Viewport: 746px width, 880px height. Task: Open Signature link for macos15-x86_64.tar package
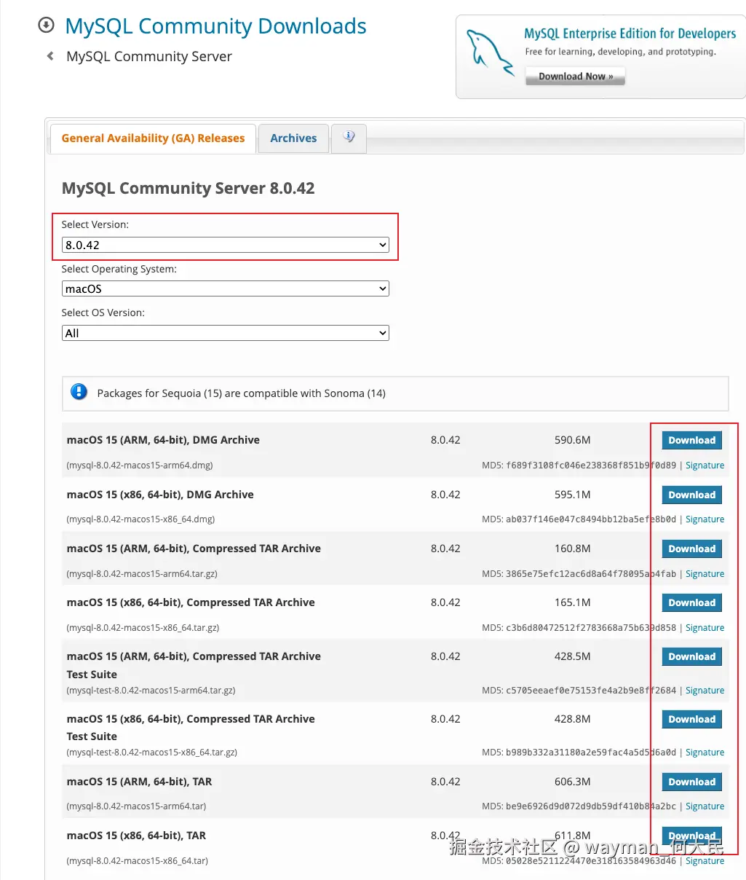click(705, 861)
